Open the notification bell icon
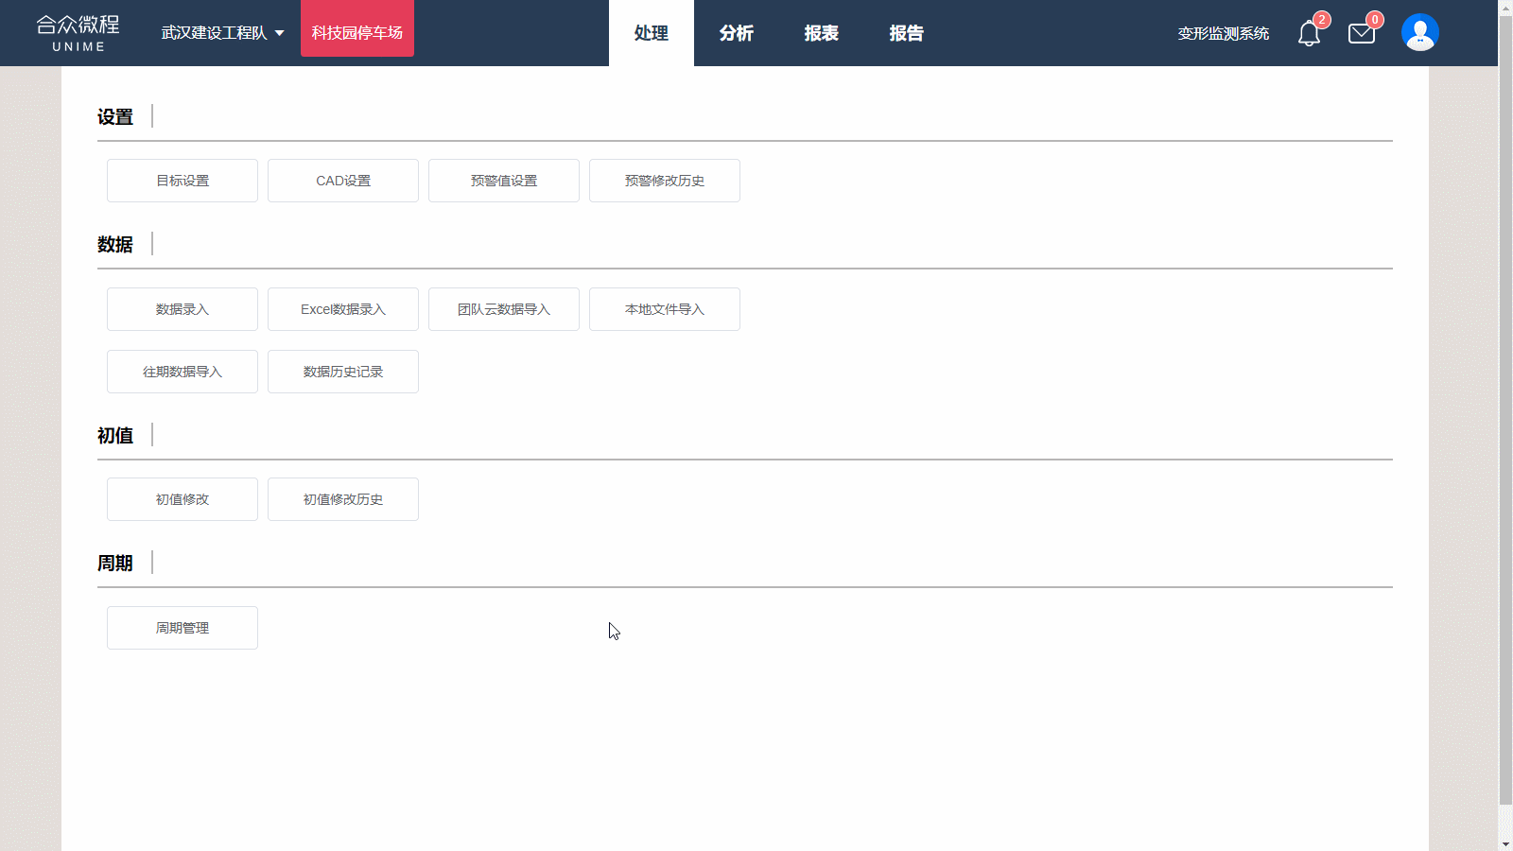The width and height of the screenshot is (1513, 851). (1309, 34)
